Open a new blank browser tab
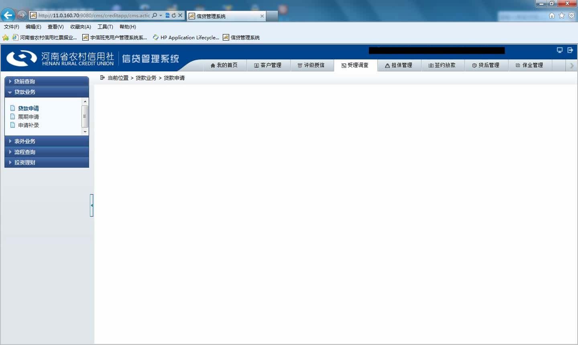Viewport: 578px width, 345px height. pyautogui.click(x=272, y=16)
